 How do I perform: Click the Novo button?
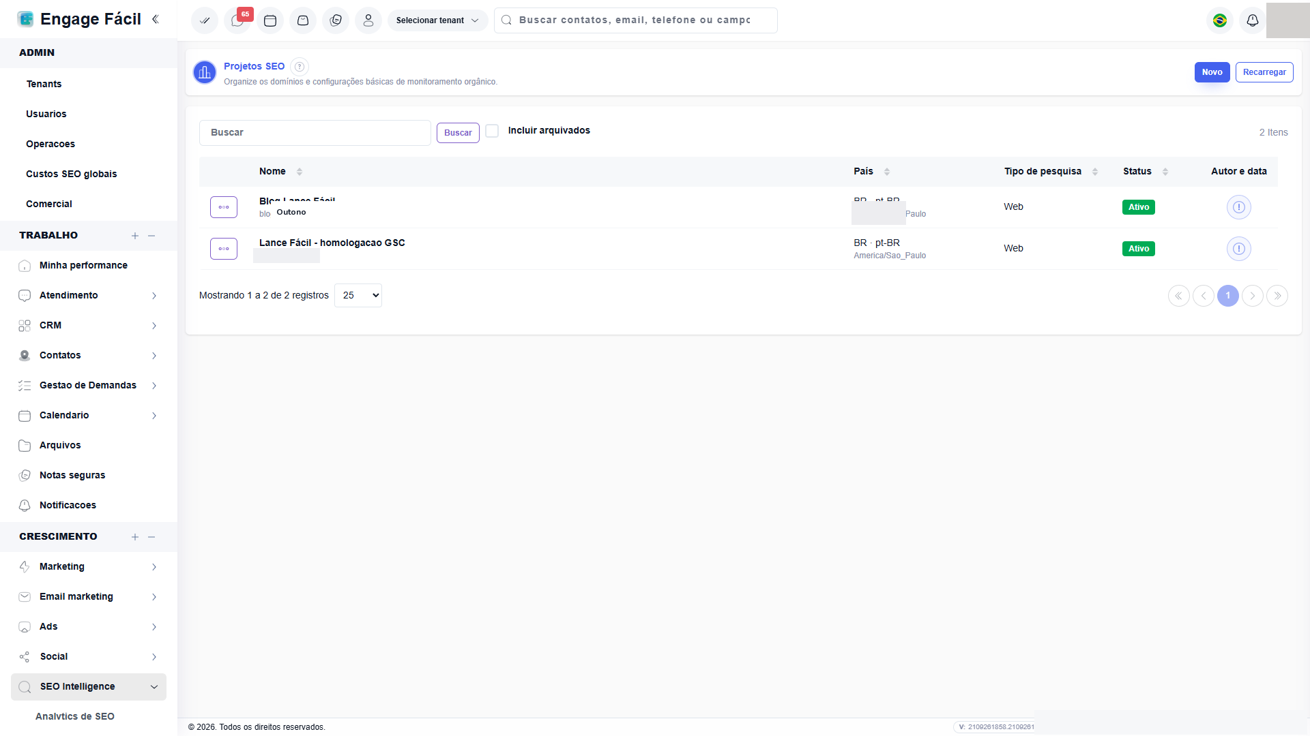(x=1212, y=72)
